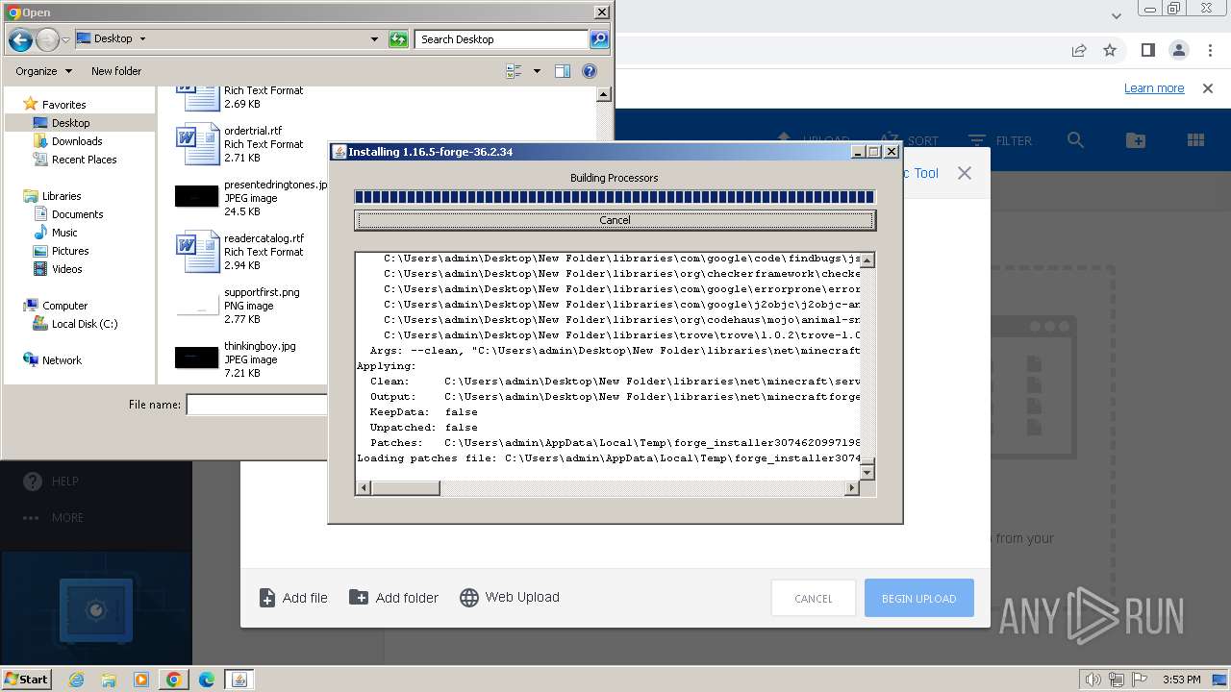Toggle the preview pane icon

pos(563,71)
